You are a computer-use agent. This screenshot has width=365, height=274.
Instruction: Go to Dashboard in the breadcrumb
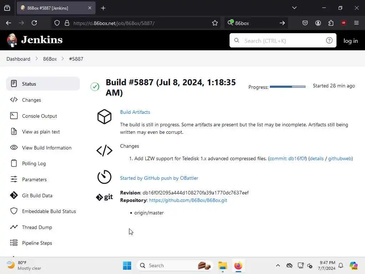pyautogui.click(x=19, y=59)
